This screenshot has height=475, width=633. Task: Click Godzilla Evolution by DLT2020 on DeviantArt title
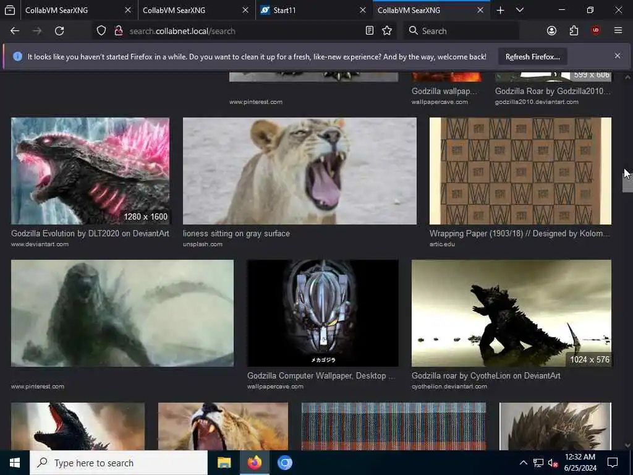90,233
